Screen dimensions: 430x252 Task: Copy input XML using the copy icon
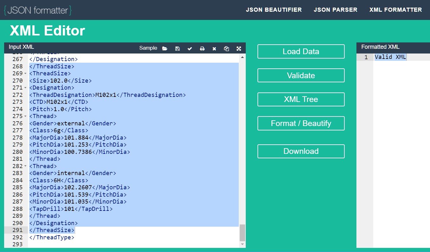click(x=226, y=48)
